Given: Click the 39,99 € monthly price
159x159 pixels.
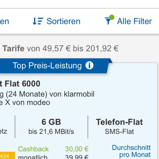Looking at the screenshot, I should [77, 157].
